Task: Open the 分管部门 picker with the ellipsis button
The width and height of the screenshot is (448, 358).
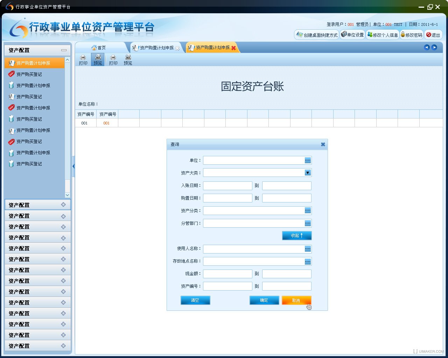Action: [308, 223]
